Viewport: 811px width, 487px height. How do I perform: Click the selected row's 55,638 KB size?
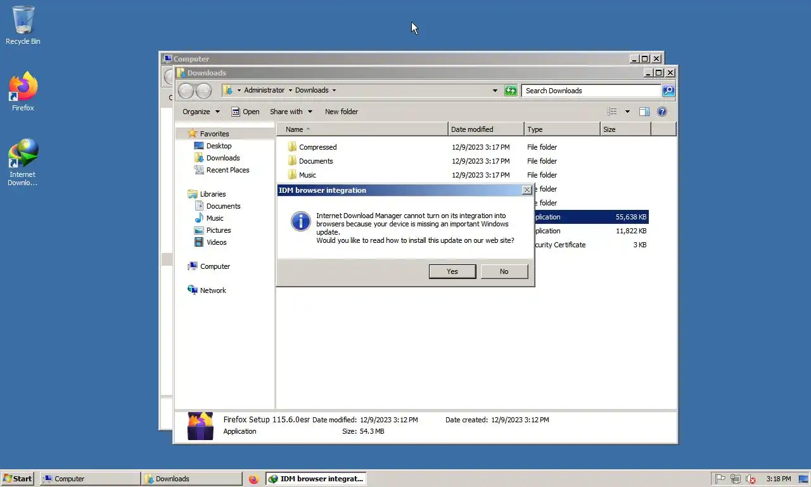point(631,217)
